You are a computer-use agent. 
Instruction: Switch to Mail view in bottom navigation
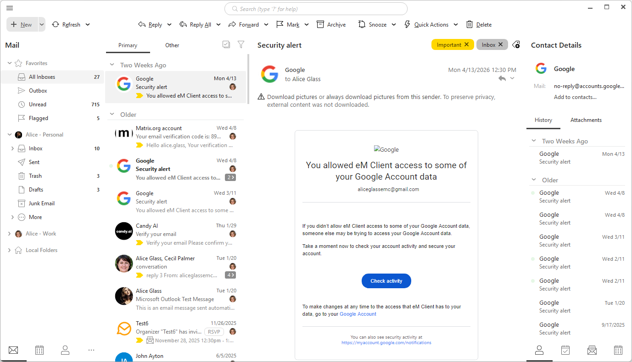[x=13, y=350]
